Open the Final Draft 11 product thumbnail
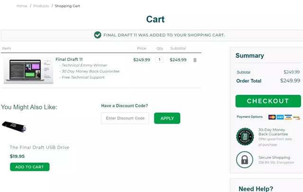 point(28,71)
